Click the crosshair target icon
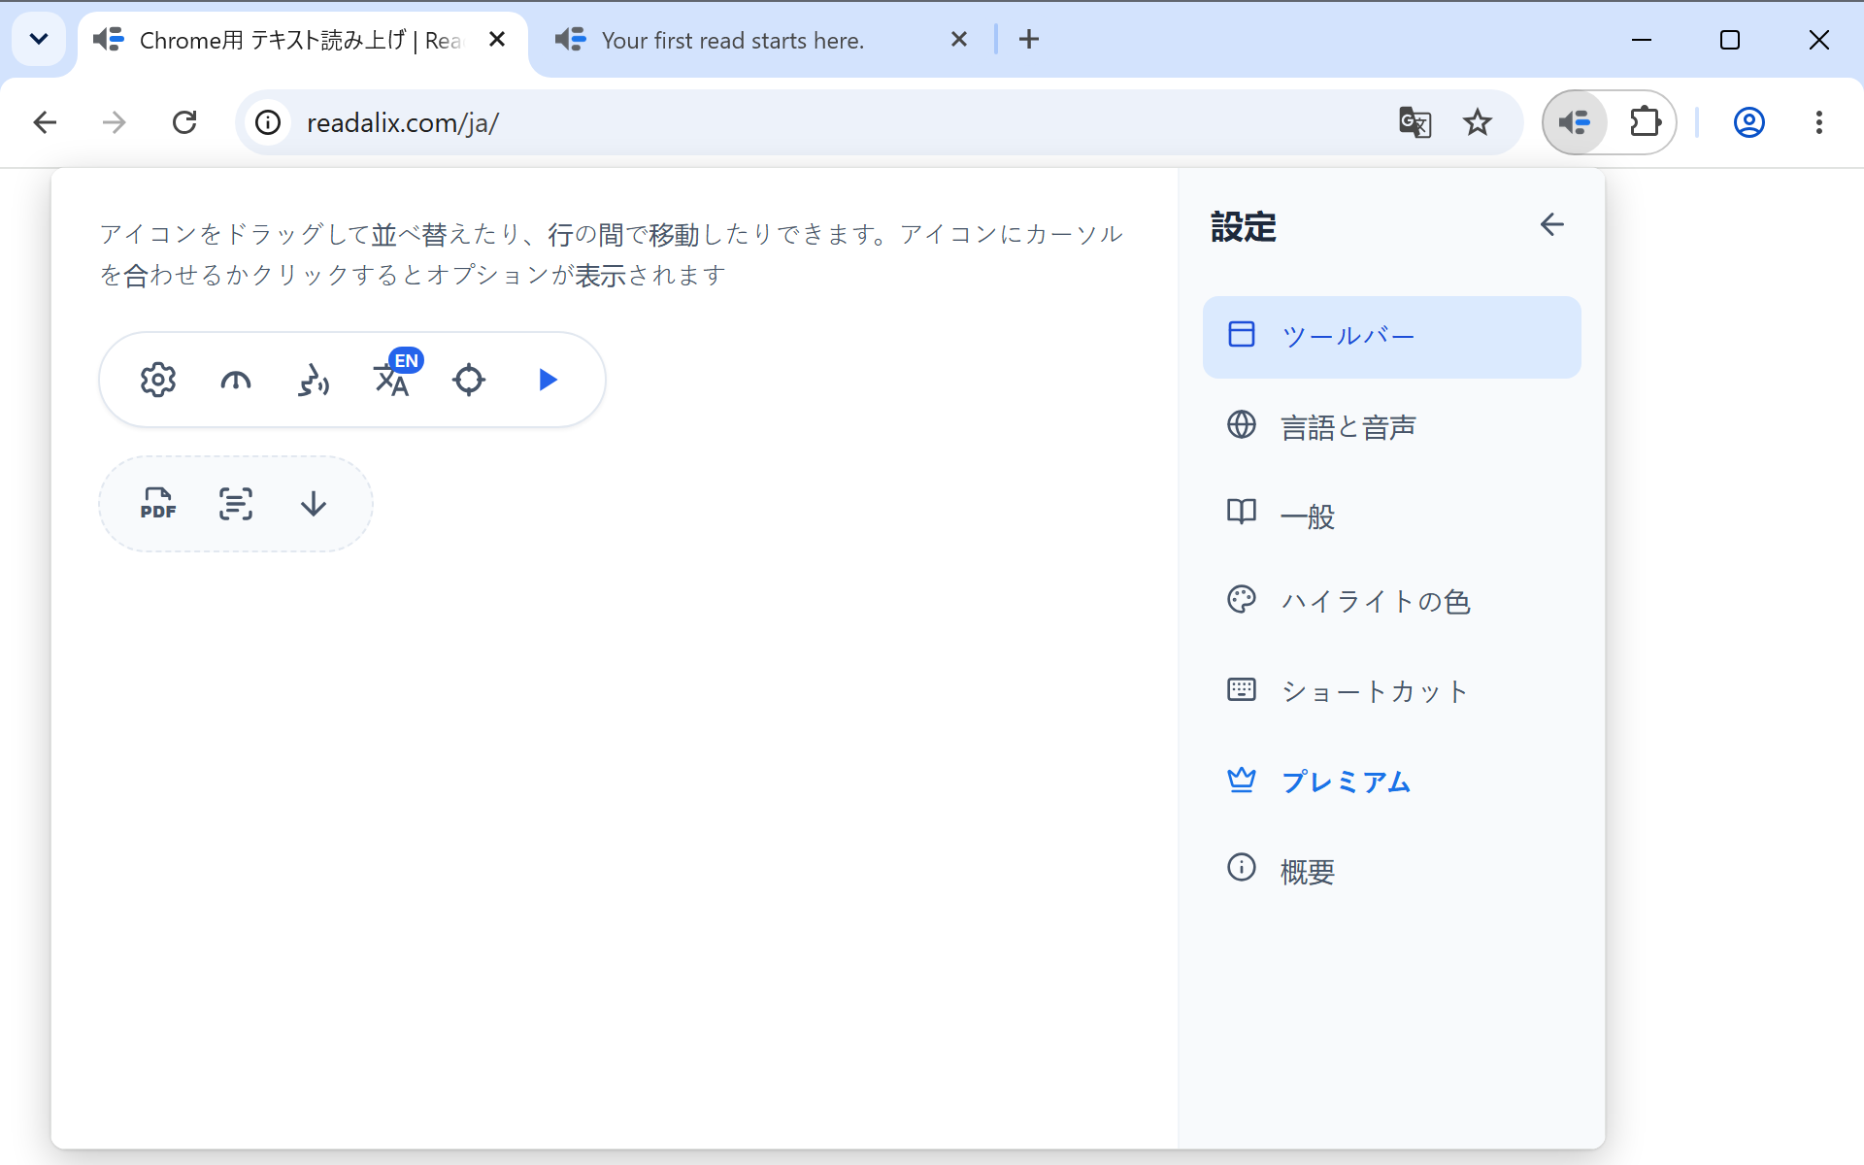This screenshot has width=1864, height=1165. coord(469,380)
